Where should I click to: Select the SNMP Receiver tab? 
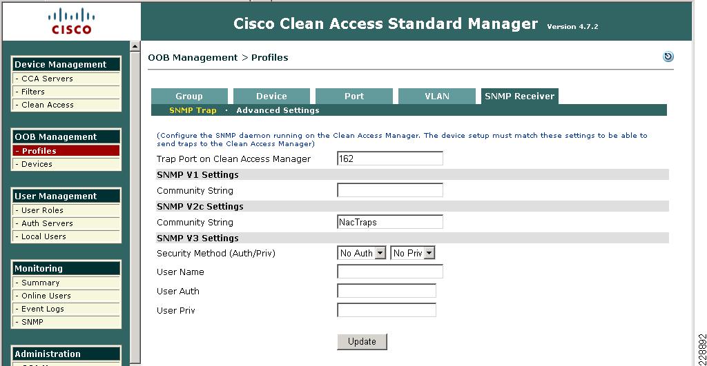click(x=519, y=96)
